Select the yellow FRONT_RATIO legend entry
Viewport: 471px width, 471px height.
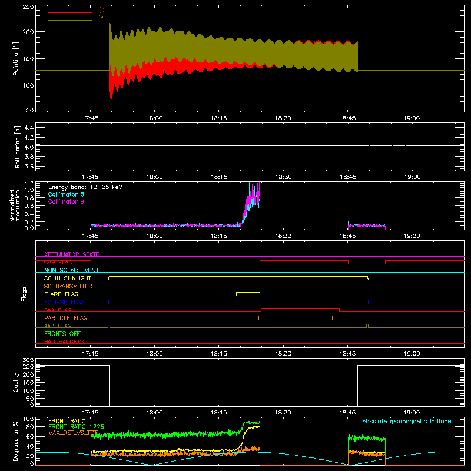tap(67, 421)
